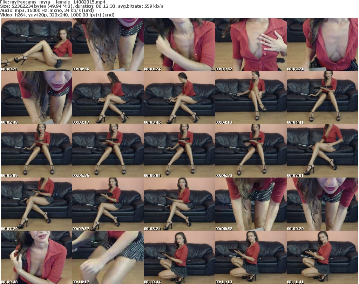The height and width of the screenshot is (284, 359).
Task: Select the thumbnail frame at 00:00:29
Action: point(36,44)
